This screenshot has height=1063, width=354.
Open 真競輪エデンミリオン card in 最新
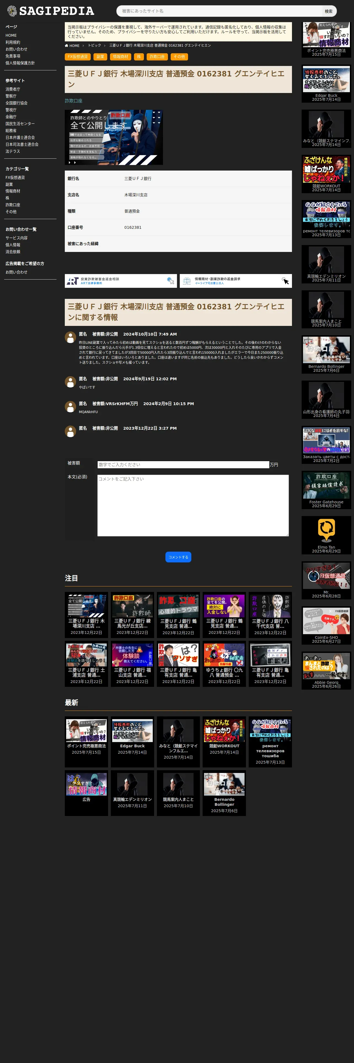132,793
